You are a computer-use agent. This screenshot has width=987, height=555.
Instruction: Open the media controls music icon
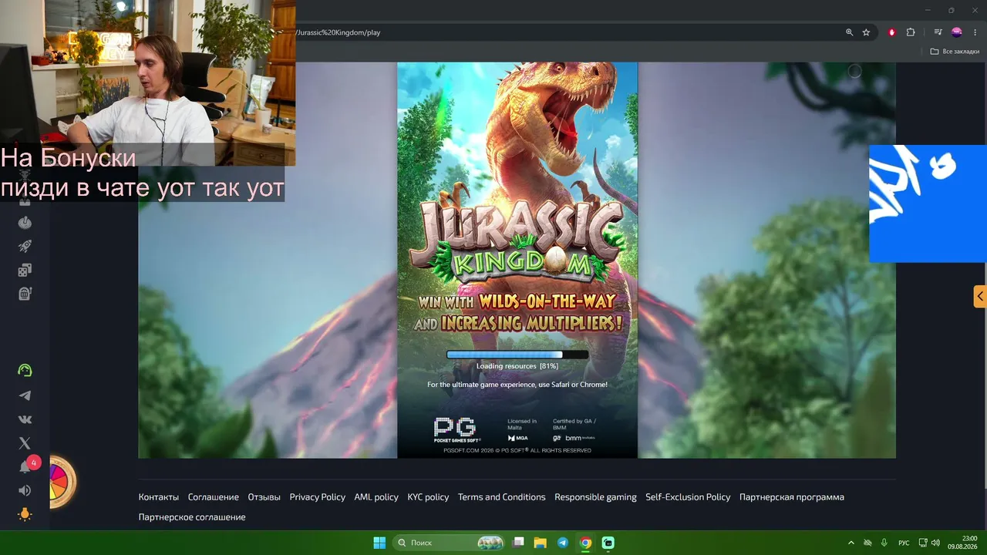938,32
